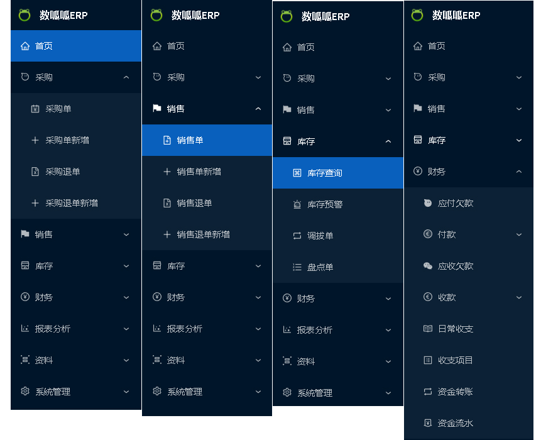Click transfer icon beside 资金转账
Viewport: 541px width, 440px height.
pyautogui.click(x=428, y=392)
